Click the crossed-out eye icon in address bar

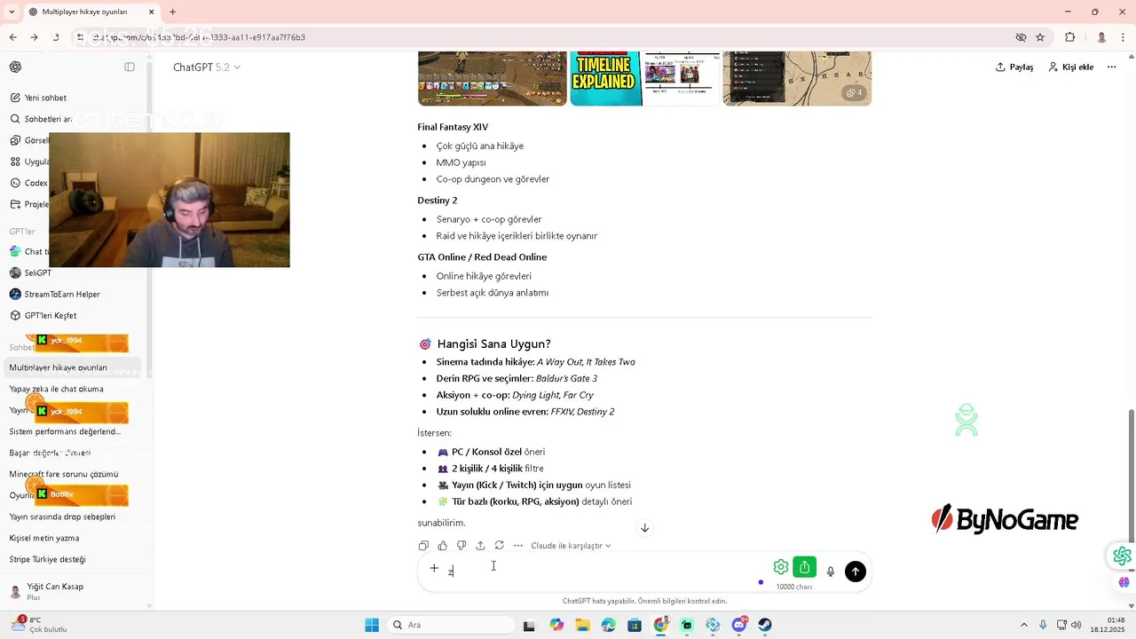point(1021,37)
